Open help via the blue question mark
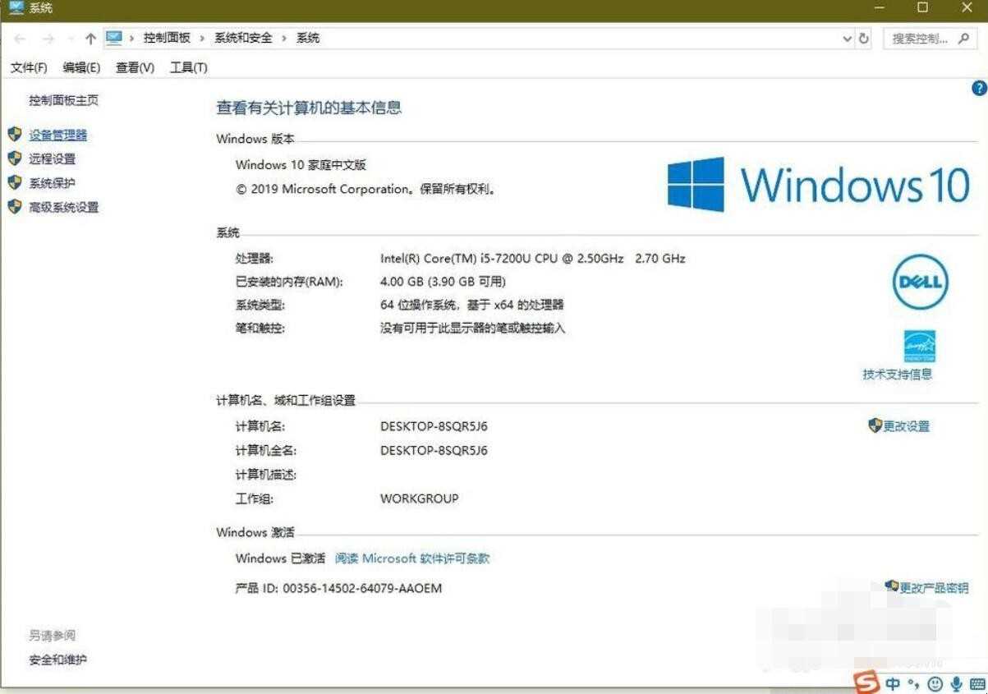This screenshot has width=988, height=694. click(978, 88)
